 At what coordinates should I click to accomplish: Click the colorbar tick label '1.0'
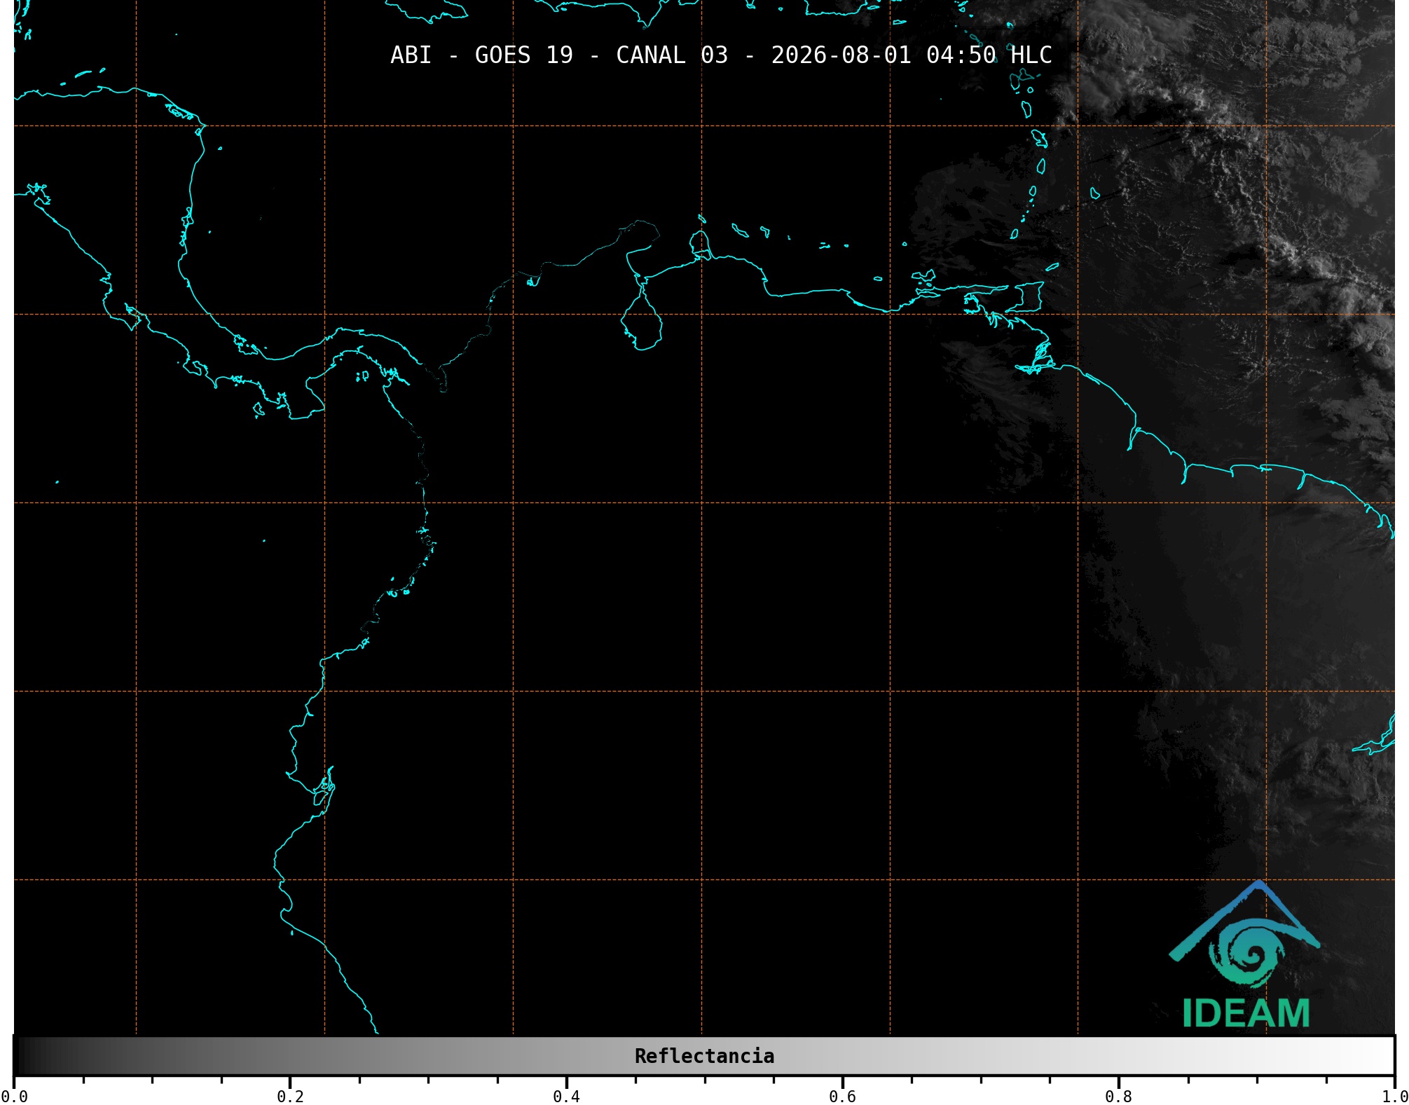tap(1394, 1097)
